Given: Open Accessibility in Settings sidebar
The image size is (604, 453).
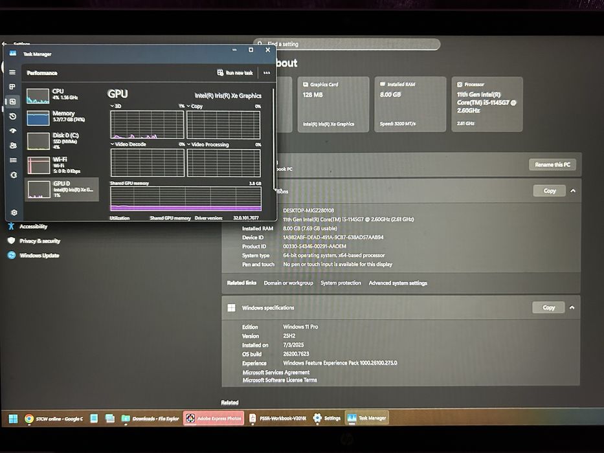Looking at the screenshot, I should click(x=34, y=226).
